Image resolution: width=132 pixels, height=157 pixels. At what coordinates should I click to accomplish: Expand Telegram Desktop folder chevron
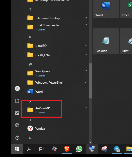86,18
